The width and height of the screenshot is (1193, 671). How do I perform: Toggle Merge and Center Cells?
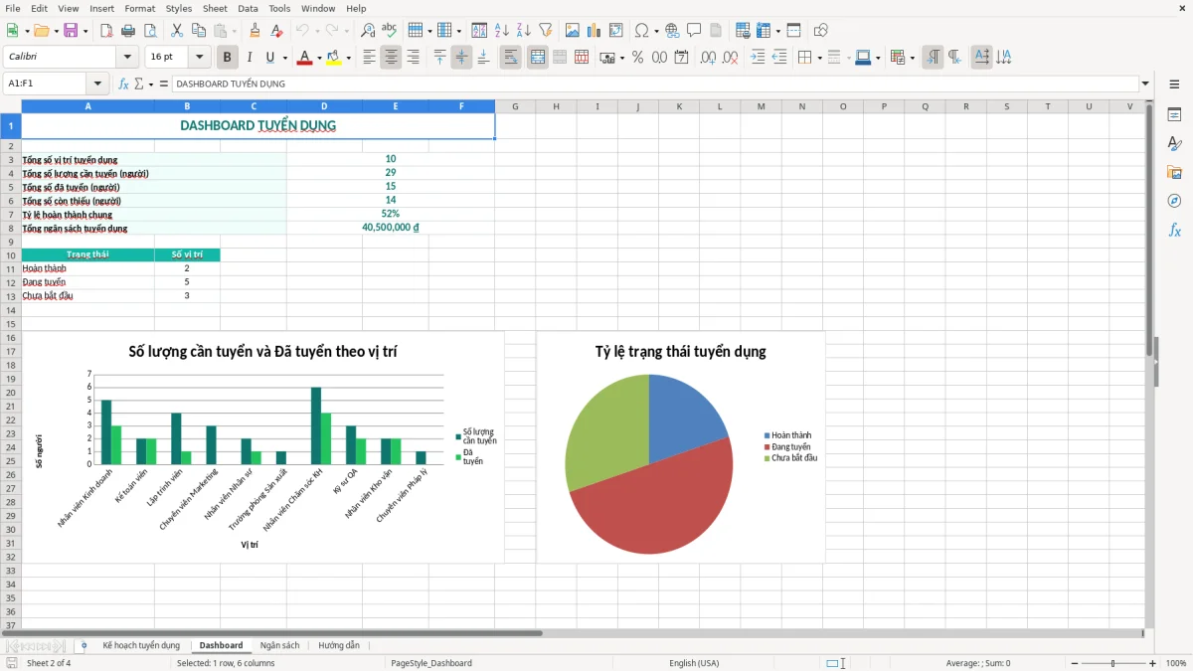(x=538, y=58)
